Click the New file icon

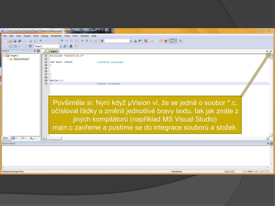tap(6, 41)
